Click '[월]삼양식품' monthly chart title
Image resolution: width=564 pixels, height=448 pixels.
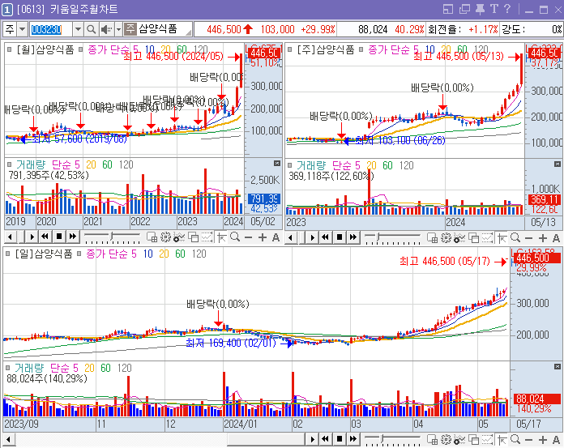click(45, 49)
